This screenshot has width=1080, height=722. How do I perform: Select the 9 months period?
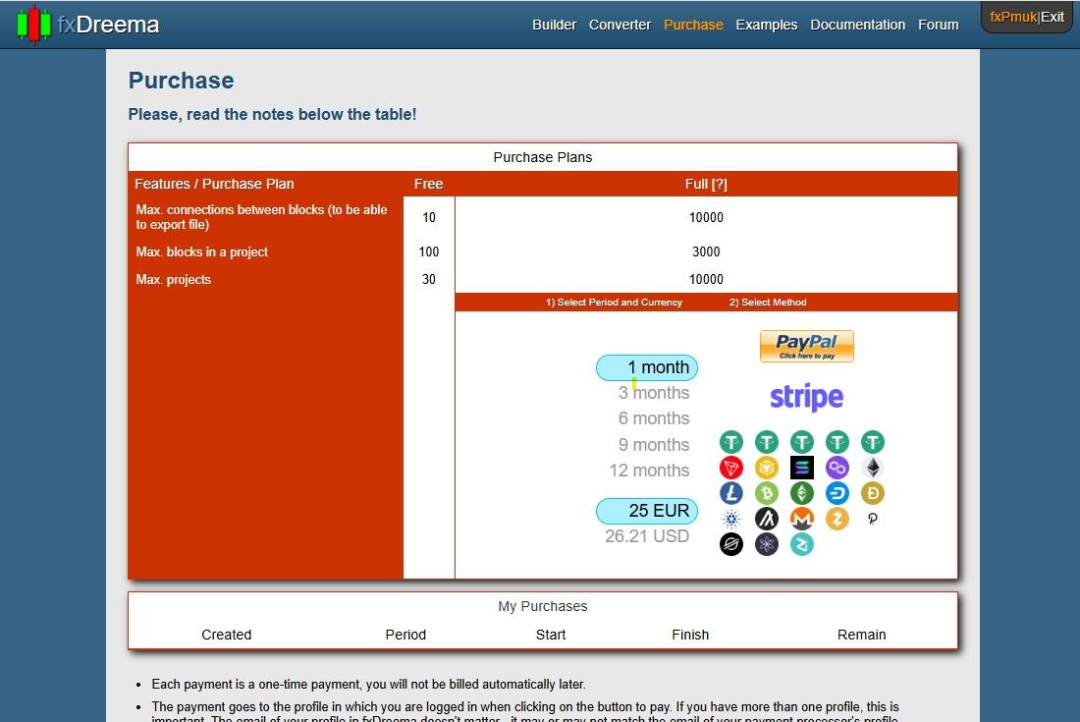[x=654, y=444]
